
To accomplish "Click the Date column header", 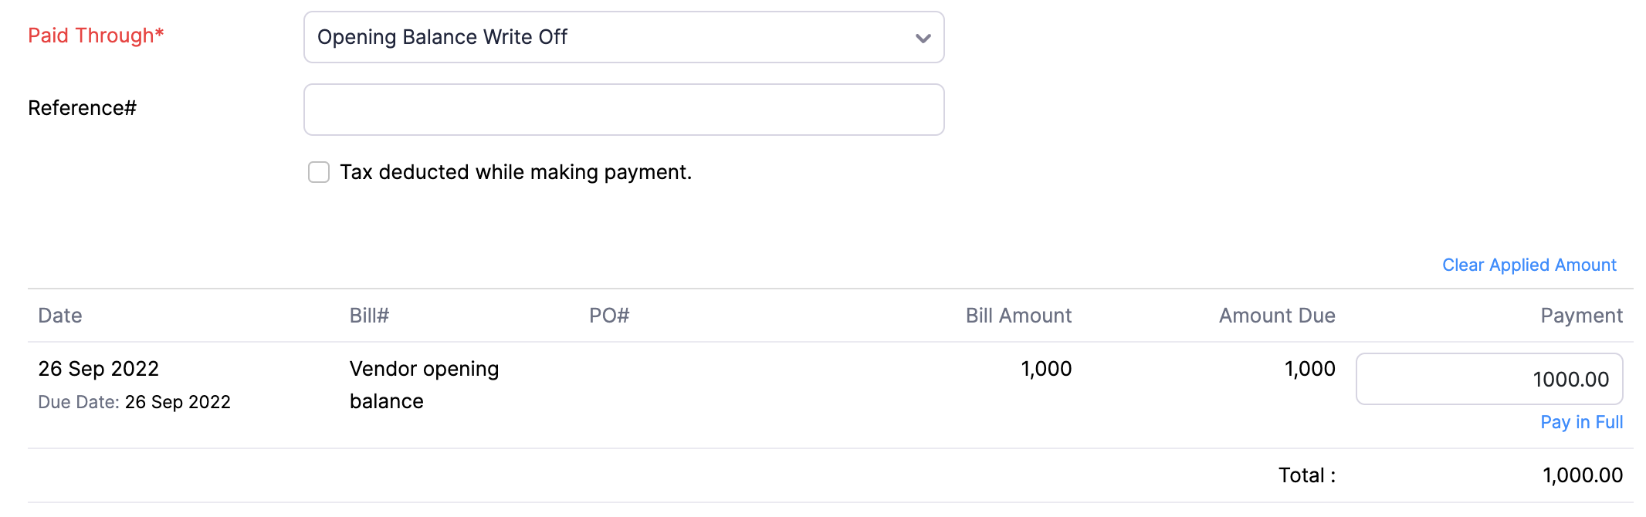I will point(60,316).
